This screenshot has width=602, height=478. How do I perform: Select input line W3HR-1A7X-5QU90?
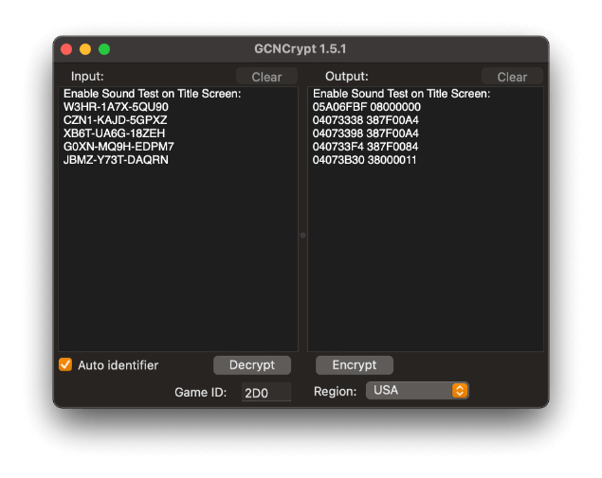point(116,107)
